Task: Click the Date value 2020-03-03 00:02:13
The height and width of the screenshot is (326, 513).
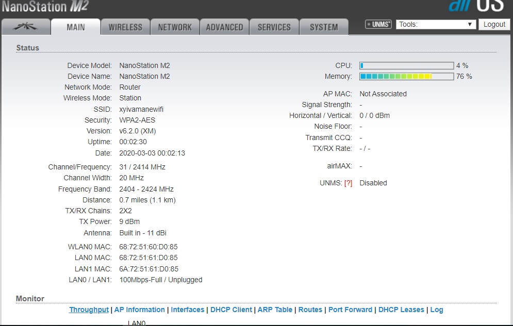Action: (x=152, y=153)
